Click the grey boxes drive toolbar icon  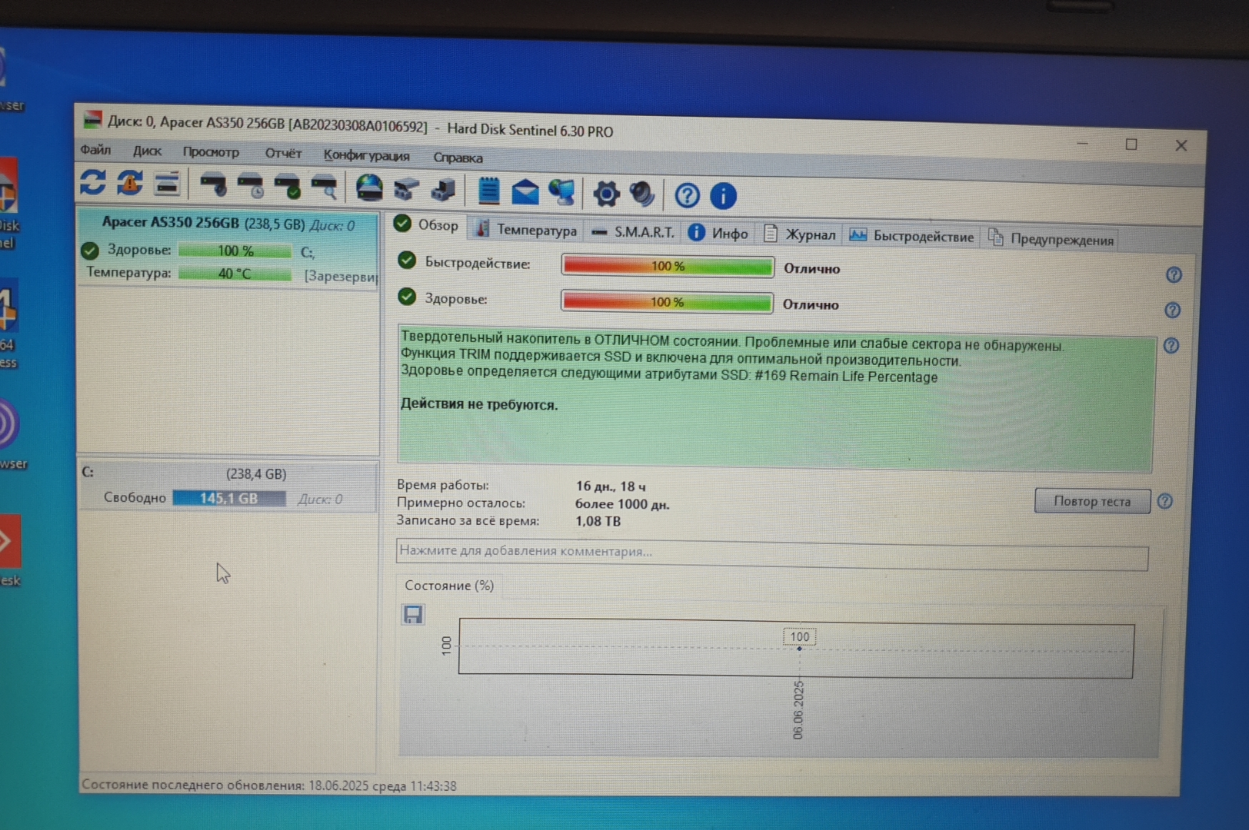pos(444,190)
